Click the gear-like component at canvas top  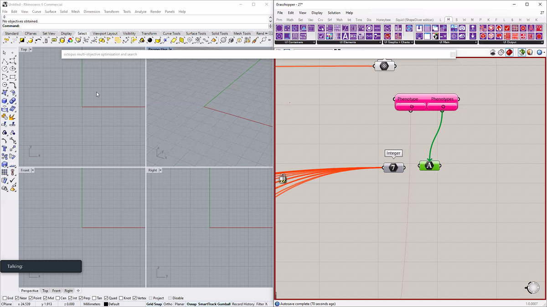tap(384, 66)
